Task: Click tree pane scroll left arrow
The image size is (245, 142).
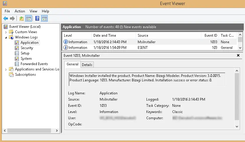Action: pyautogui.click(x=5, y=130)
